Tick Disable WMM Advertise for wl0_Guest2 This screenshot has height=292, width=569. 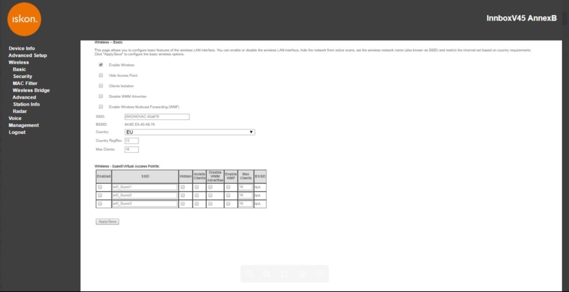(x=210, y=195)
